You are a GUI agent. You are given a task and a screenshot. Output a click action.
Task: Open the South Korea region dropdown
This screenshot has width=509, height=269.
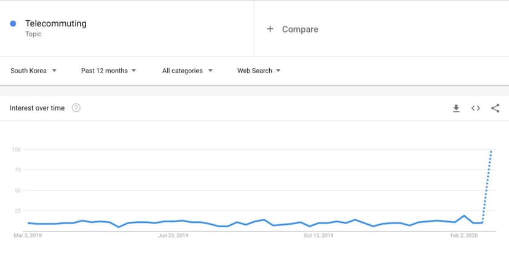[x=33, y=71]
